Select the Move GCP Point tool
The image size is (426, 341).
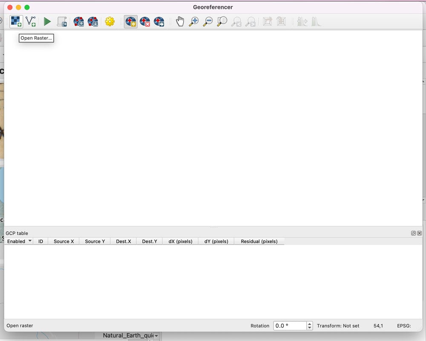(x=159, y=21)
